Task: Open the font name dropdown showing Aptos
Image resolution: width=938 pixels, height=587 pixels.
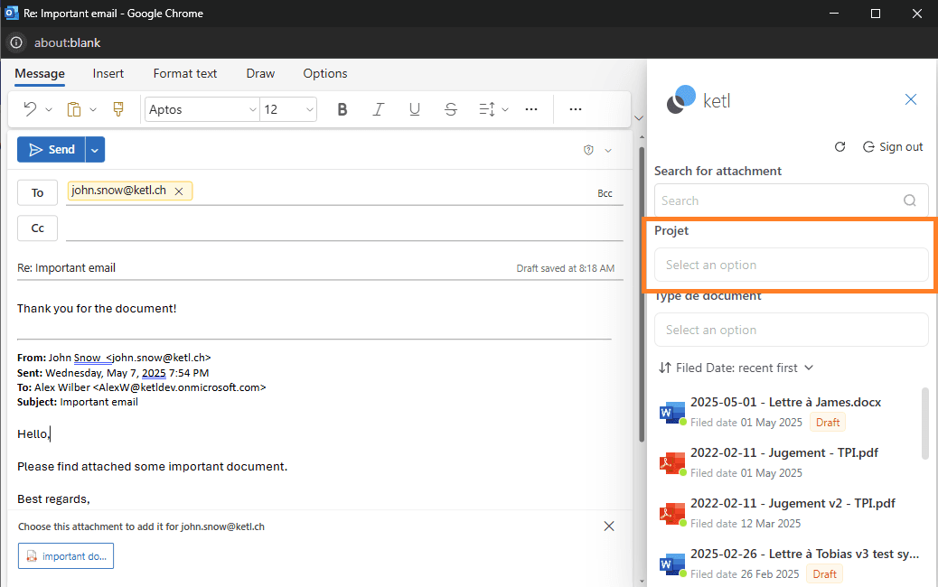Action: [x=202, y=109]
